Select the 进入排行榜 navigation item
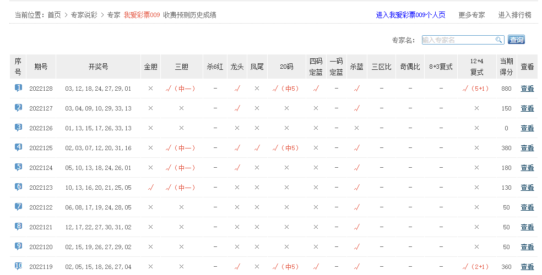Screen dimensions: 542x275 coord(514,15)
